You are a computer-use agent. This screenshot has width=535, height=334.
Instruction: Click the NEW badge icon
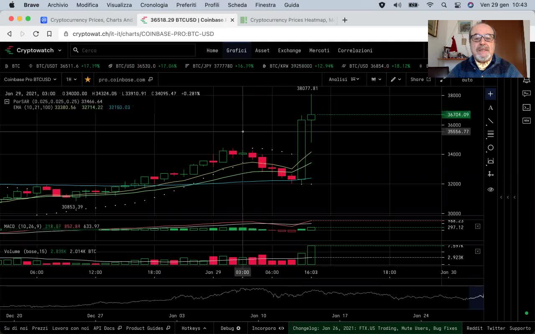point(526,121)
